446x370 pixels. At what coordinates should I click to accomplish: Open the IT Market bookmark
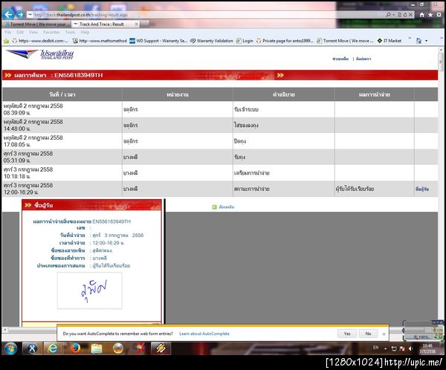tap(389, 41)
